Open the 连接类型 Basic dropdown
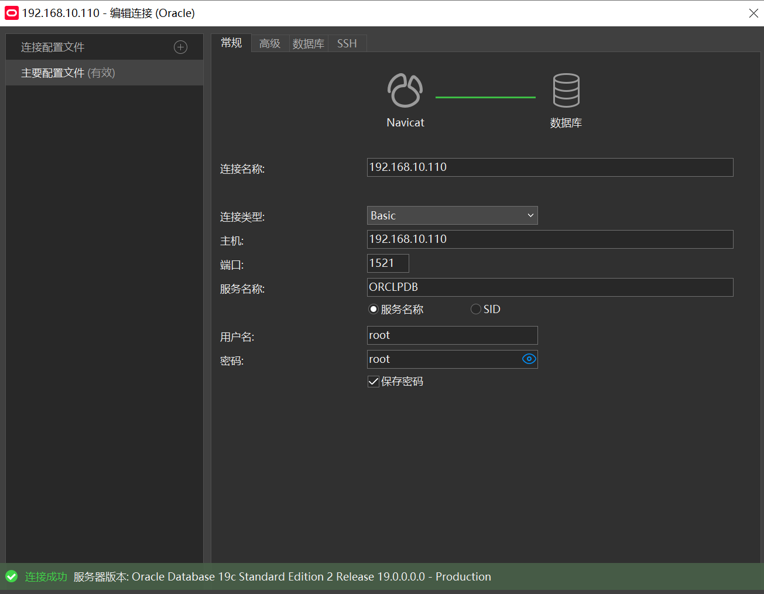The height and width of the screenshot is (594, 764). point(452,215)
